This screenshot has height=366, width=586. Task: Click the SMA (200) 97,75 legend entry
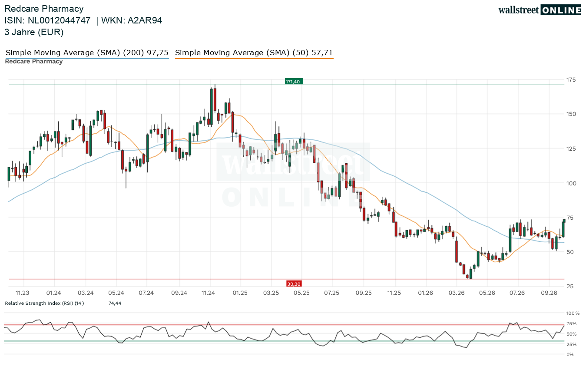(x=87, y=53)
